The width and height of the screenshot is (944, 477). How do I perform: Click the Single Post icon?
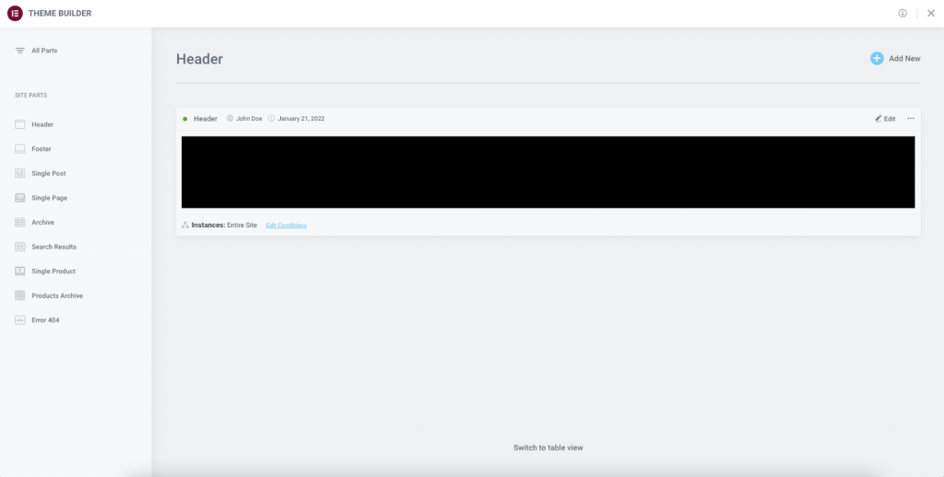(19, 173)
